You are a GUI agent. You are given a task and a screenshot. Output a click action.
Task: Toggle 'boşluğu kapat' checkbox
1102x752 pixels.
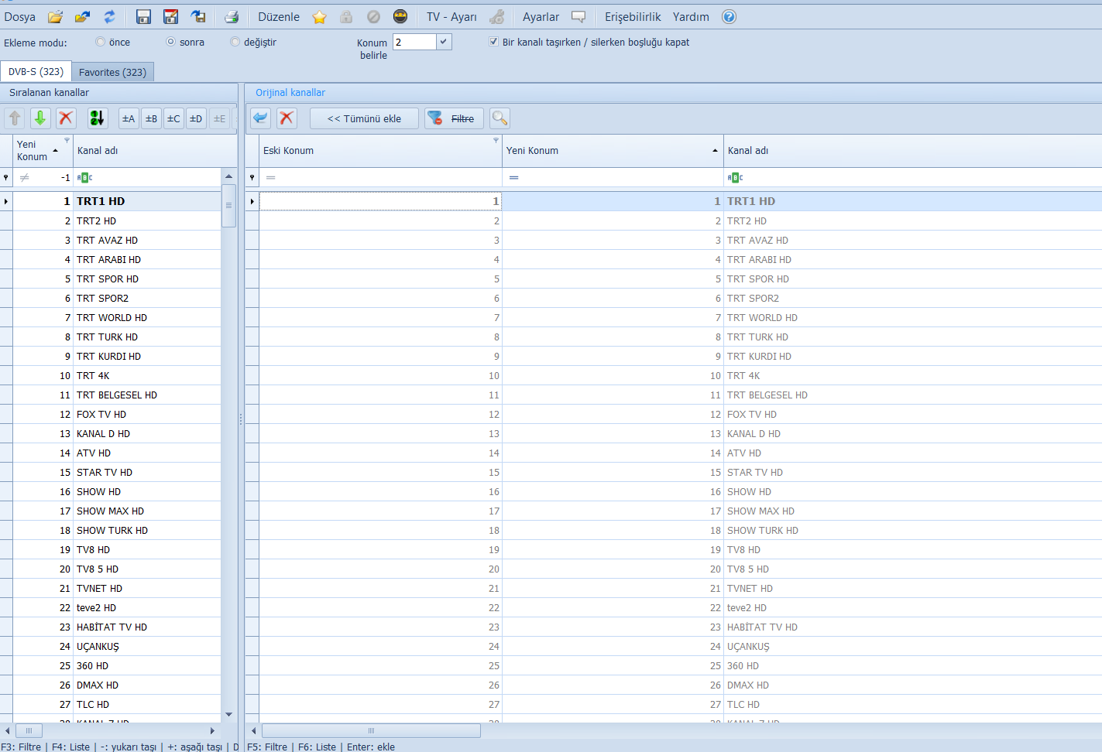(493, 42)
